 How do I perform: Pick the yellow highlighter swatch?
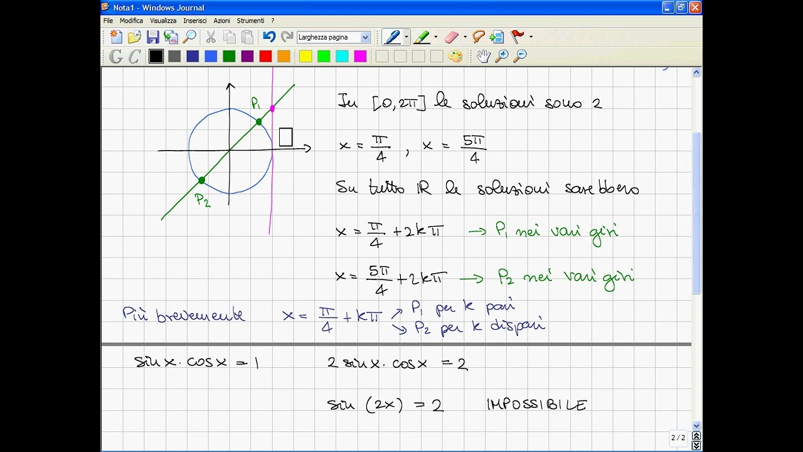pos(306,56)
